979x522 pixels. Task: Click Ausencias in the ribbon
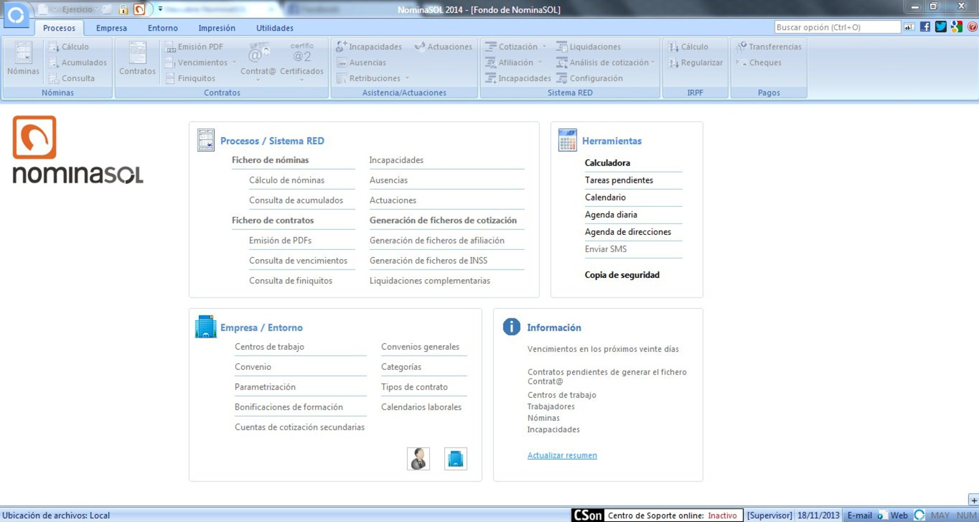[361, 63]
